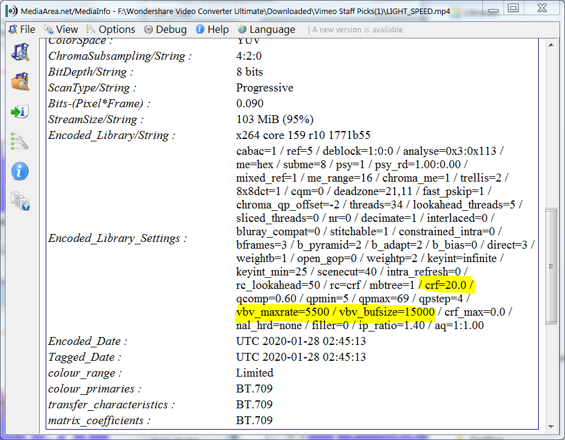Click the Encoded_Date UTC value

[x=301, y=341]
